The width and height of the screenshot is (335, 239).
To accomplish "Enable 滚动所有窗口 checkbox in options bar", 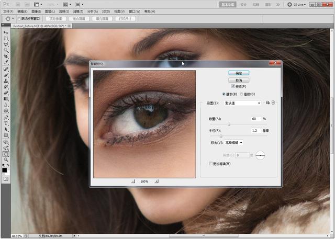I will (19, 19).
